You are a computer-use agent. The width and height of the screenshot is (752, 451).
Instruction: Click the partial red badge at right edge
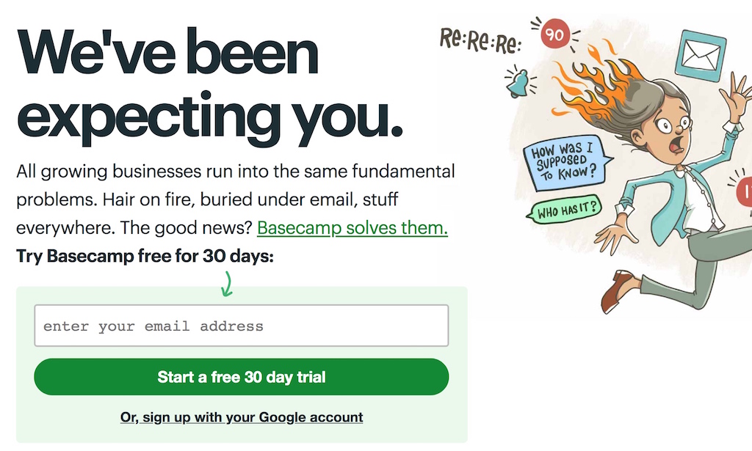click(x=745, y=191)
